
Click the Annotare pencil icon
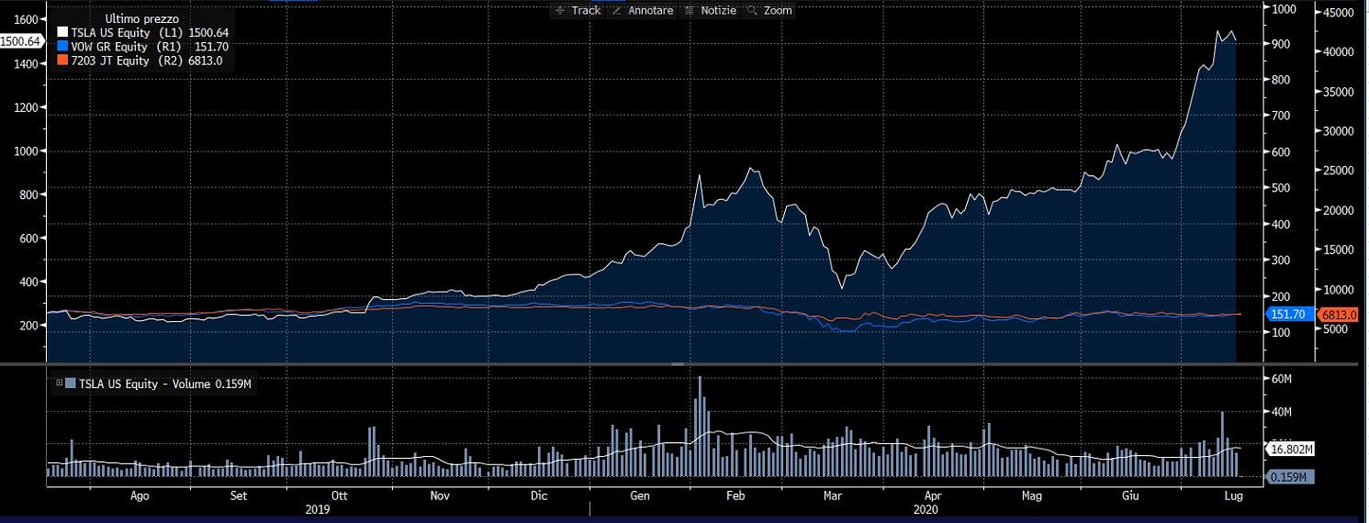pos(617,10)
